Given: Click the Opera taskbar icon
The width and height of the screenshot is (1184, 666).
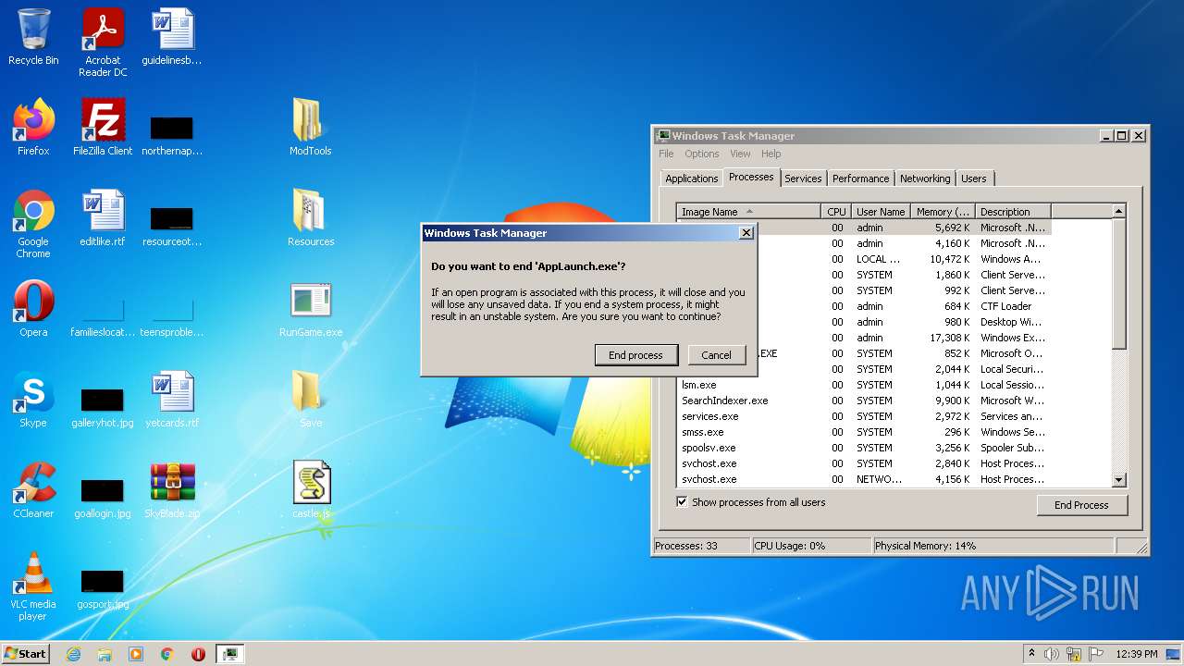Looking at the screenshot, I should tap(198, 654).
